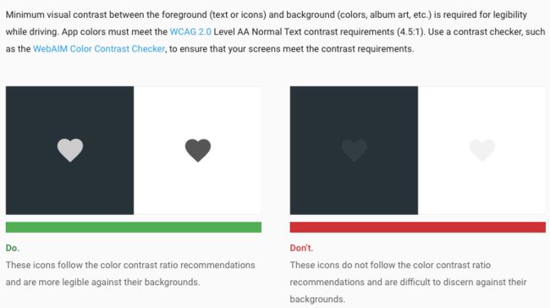Viewport: 550px width, 308px height.
Task: Click the Do caption about legible icons
Action: [x=130, y=273]
